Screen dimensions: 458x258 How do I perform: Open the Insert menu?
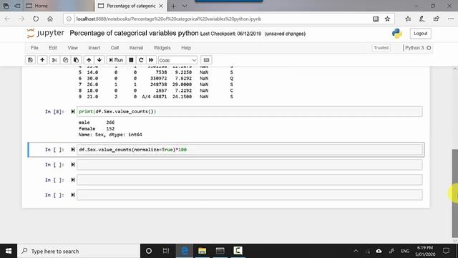[x=94, y=48]
